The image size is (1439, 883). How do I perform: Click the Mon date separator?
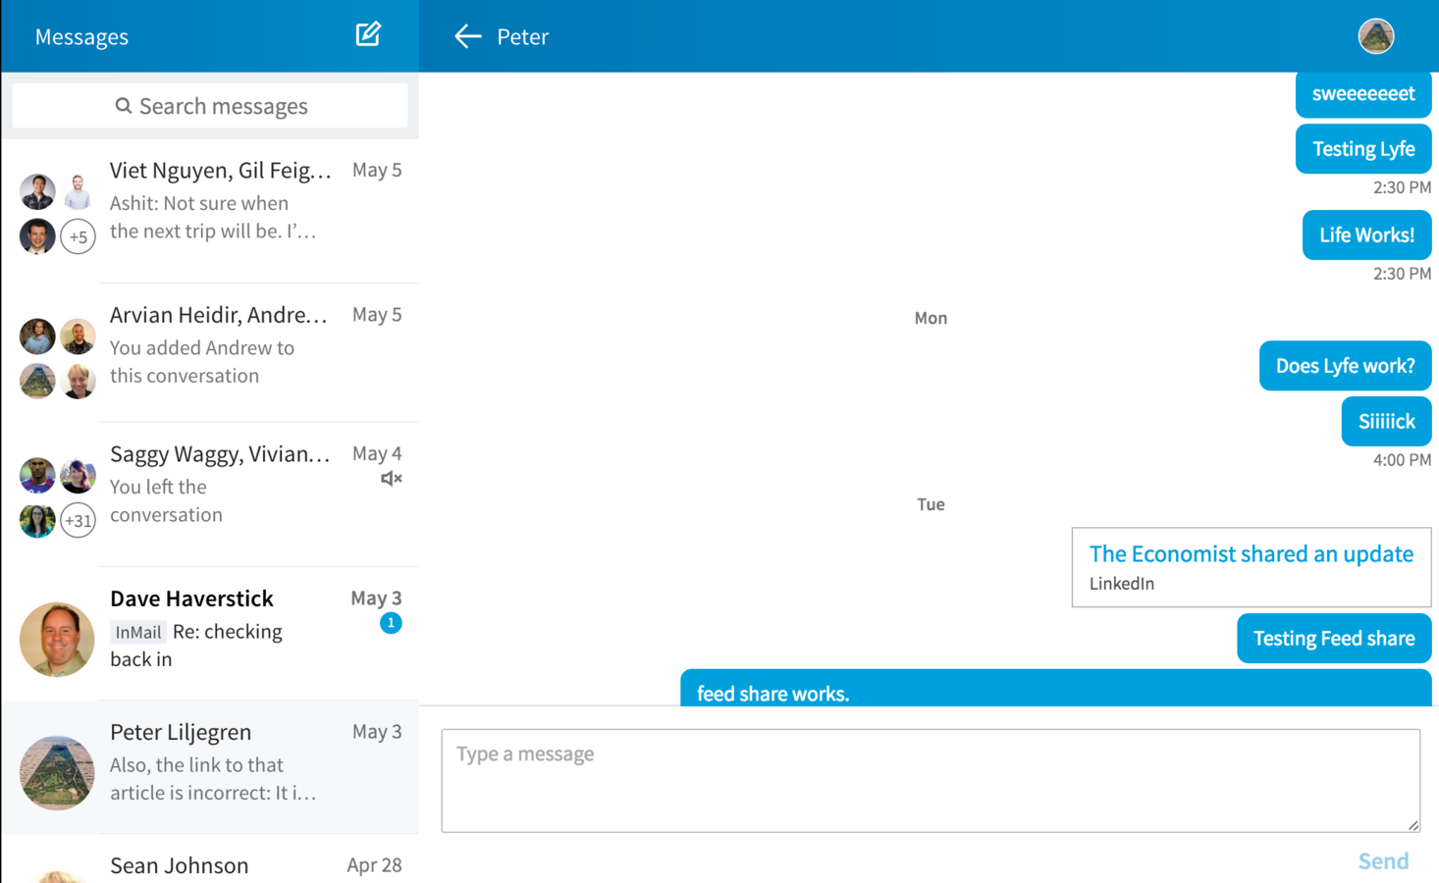click(x=931, y=318)
